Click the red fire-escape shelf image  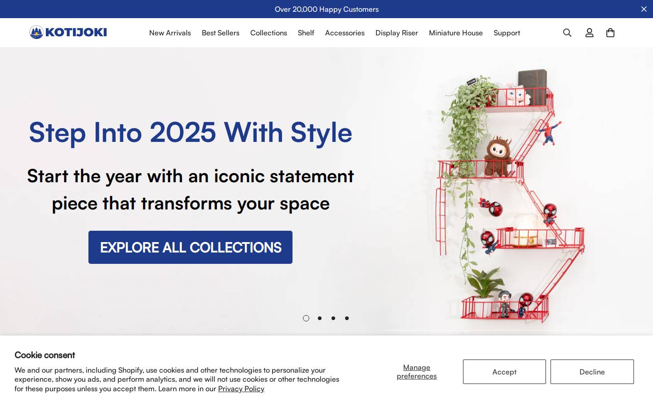pos(510,195)
